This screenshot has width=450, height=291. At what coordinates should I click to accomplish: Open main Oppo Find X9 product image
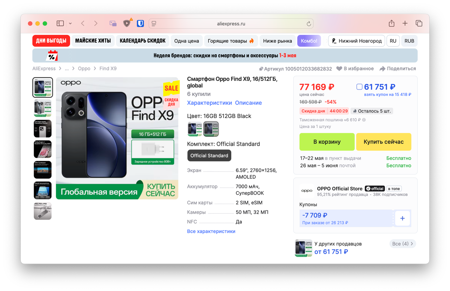(117, 138)
